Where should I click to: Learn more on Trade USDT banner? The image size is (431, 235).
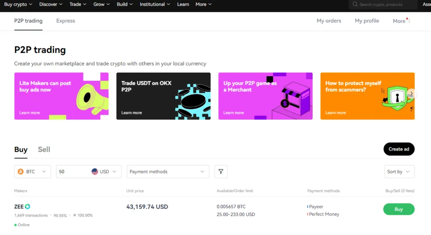point(131,113)
